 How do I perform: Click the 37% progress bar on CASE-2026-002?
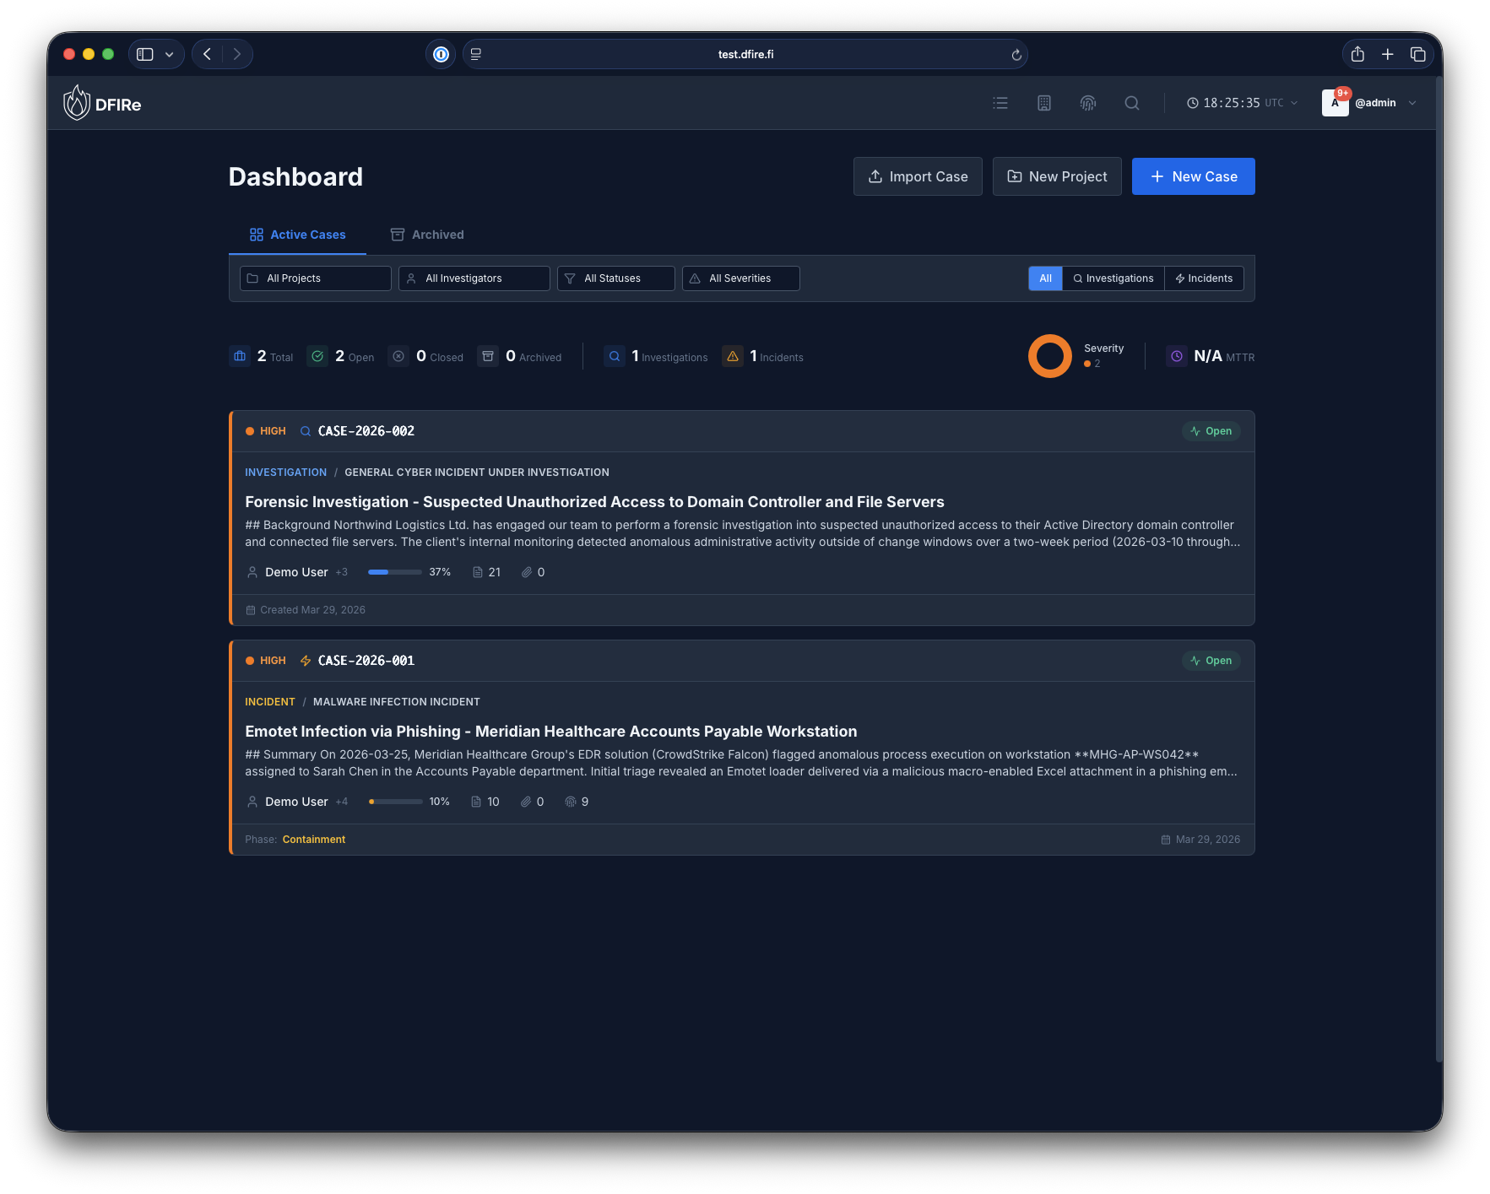point(395,572)
